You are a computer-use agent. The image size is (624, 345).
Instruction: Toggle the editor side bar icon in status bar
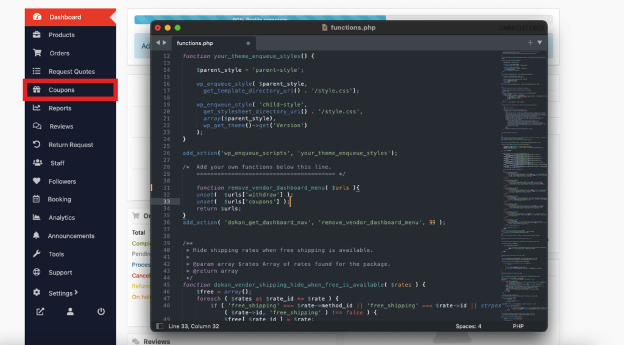point(160,326)
